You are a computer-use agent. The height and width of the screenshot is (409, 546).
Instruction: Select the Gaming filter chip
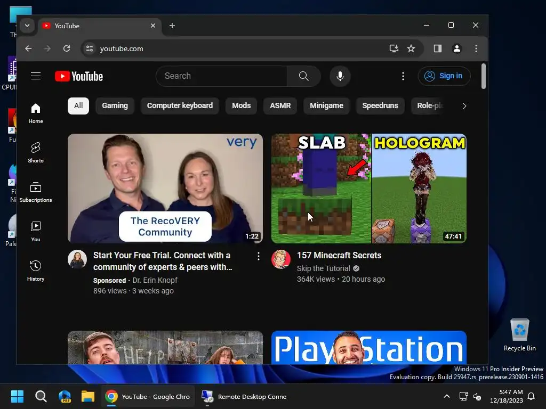coord(115,105)
